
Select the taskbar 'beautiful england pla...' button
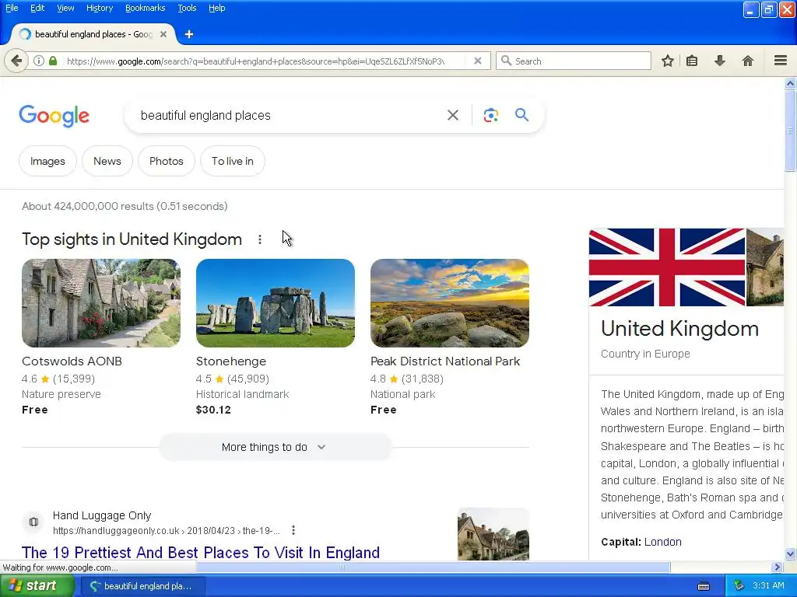(x=144, y=586)
